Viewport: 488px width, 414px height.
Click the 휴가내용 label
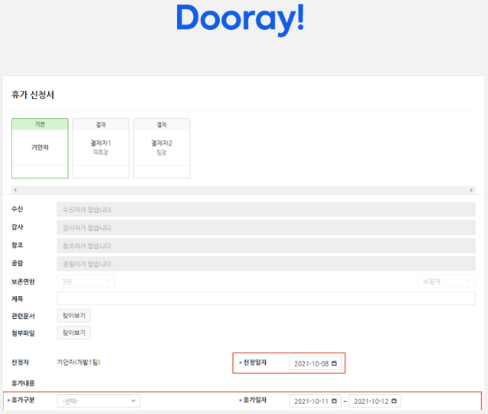tap(23, 383)
